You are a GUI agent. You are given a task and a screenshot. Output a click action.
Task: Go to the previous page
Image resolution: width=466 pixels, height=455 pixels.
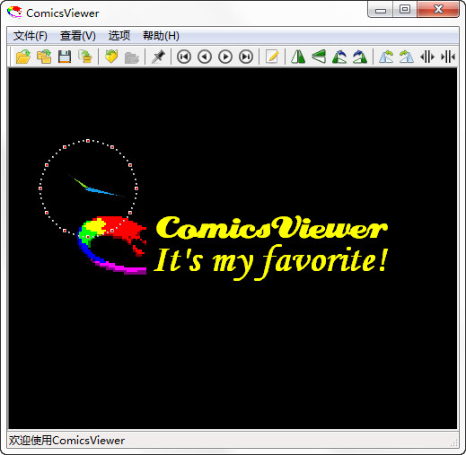click(x=205, y=57)
